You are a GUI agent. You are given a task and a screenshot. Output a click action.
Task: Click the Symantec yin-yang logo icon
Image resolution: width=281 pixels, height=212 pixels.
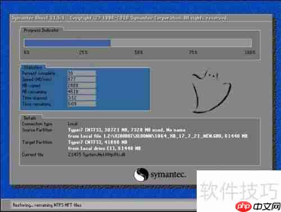pyautogui.click(x=141, y=174)
